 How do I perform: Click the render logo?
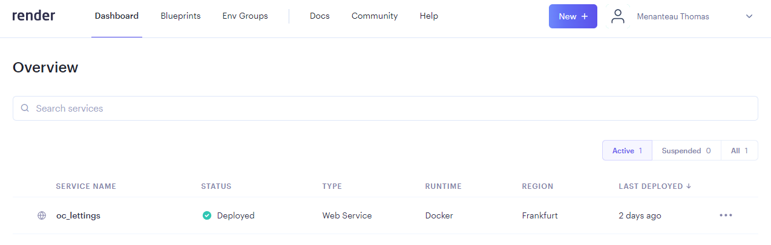33,16
